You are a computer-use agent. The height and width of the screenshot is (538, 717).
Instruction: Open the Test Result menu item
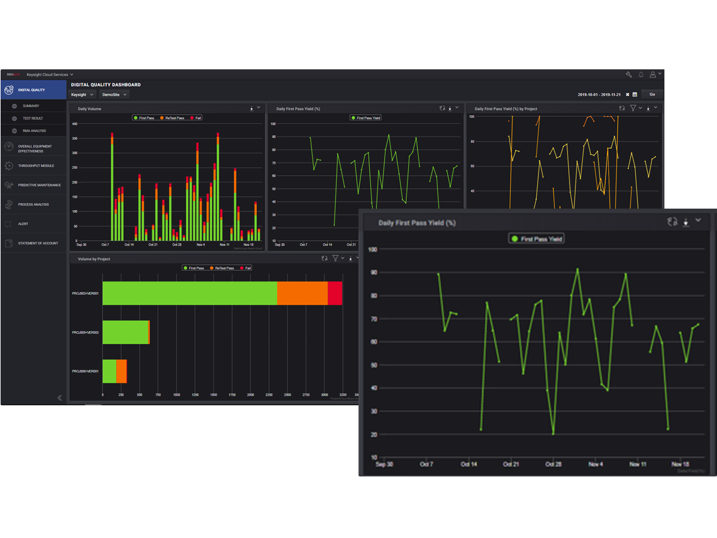click(x=33, y=118)
